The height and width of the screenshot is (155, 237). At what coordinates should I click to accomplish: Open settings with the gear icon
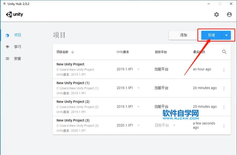(x=216, y=15)
